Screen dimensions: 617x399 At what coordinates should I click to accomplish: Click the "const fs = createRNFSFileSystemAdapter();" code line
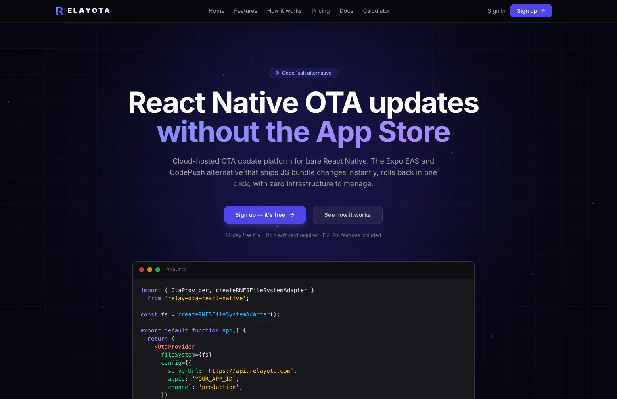tap(210, 314)
